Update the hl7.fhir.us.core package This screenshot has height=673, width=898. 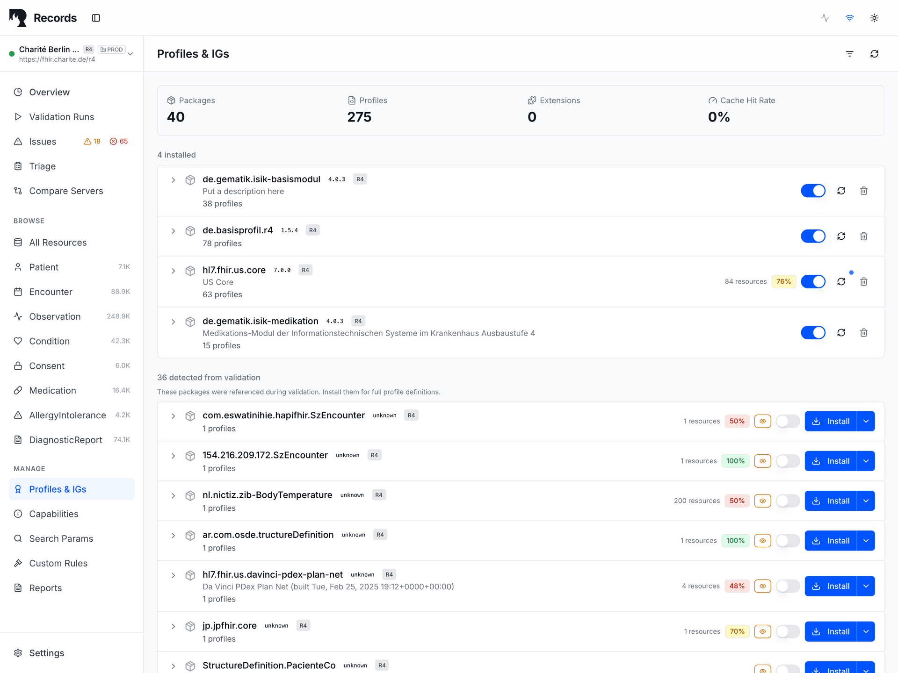pos(841,281)
